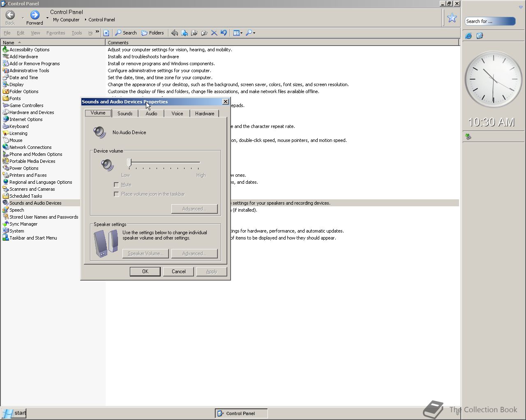The image size is (526, 420).
Task: Select the Volume tab
Action: (x=98, y=113)
